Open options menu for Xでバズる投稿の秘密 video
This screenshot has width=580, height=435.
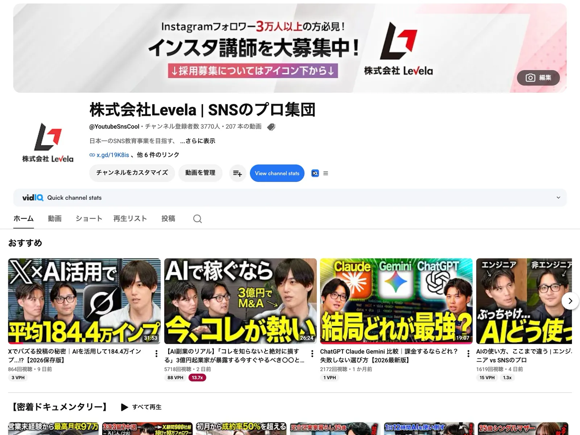click(156, 353)
